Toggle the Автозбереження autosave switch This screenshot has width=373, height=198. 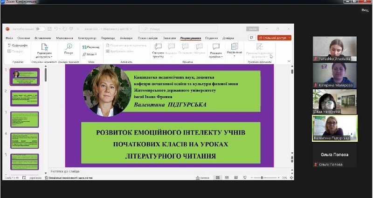[x=40, y=29]
